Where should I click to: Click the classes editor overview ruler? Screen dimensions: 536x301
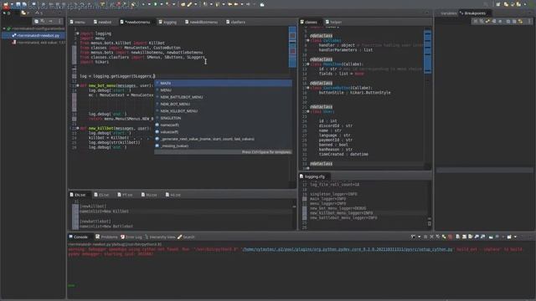tap(427, 52)
